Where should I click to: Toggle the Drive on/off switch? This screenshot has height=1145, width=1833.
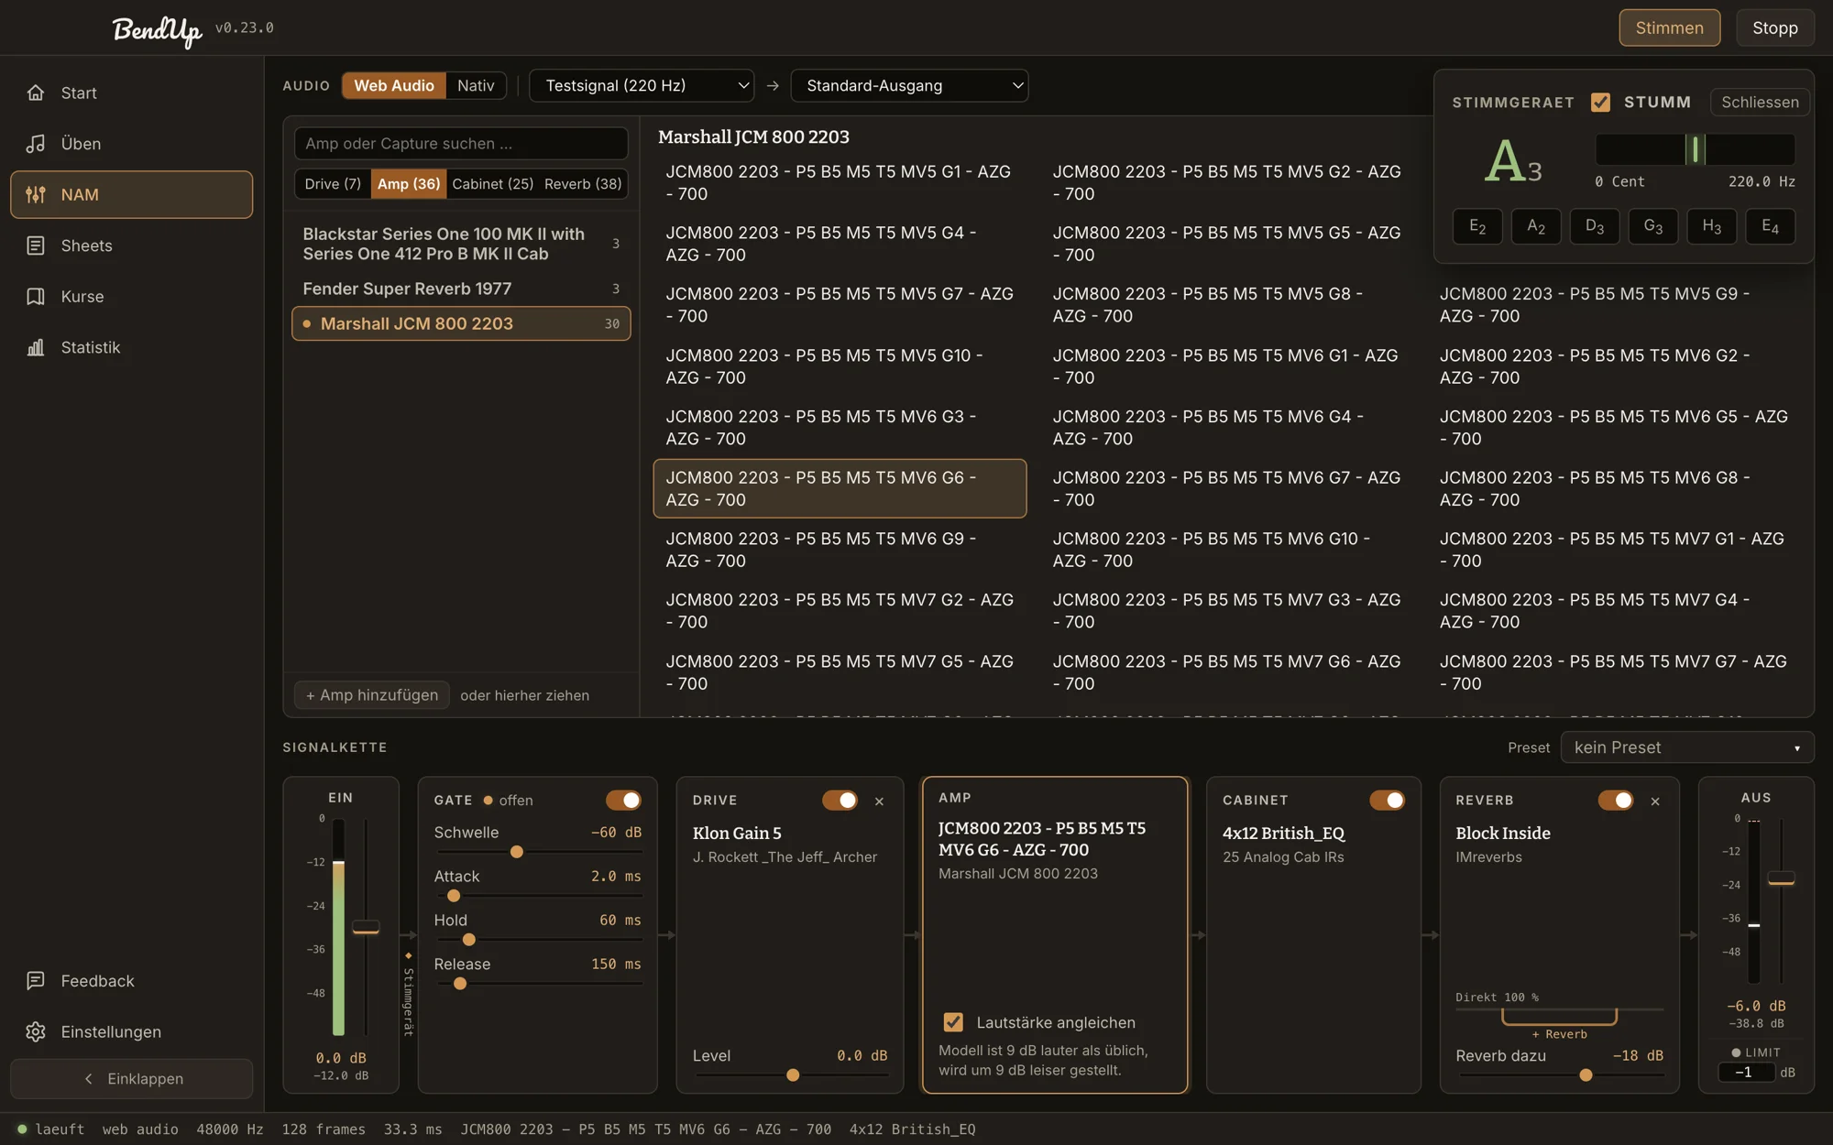[x=840, y=801]
